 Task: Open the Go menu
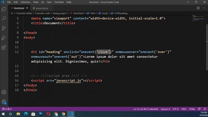(x=43, y=2)
